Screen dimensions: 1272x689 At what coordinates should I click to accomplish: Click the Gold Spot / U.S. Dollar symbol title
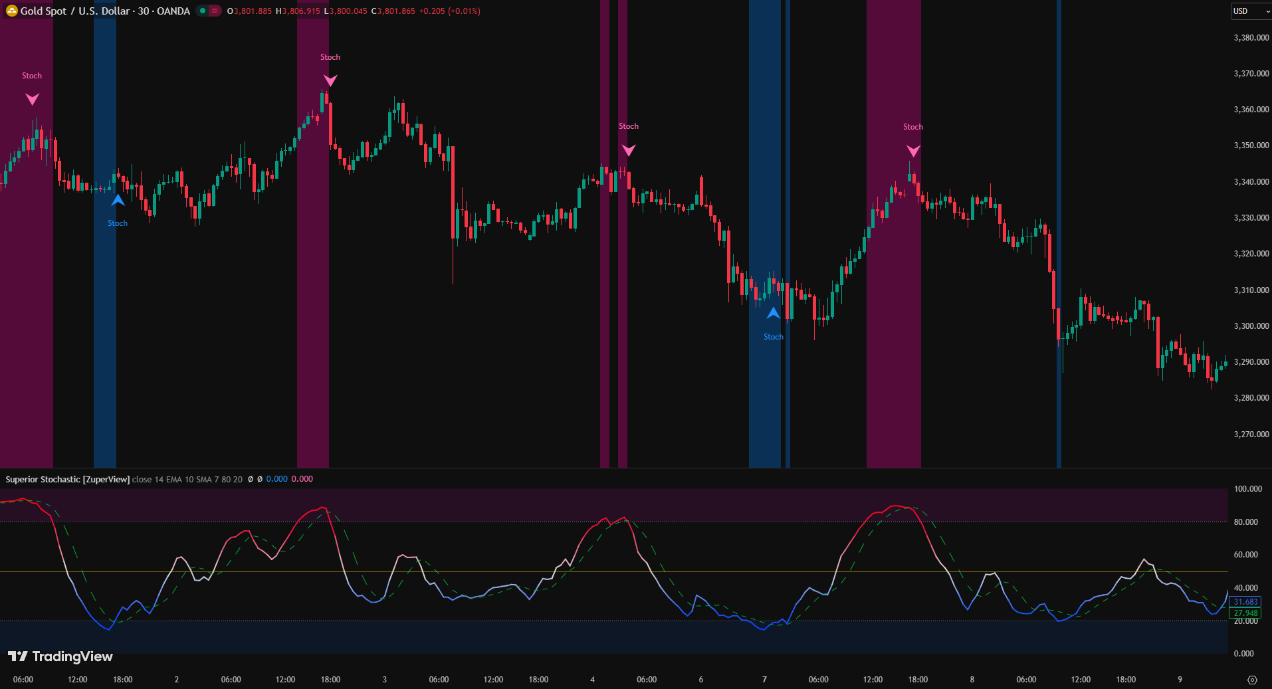click(105, 11)
